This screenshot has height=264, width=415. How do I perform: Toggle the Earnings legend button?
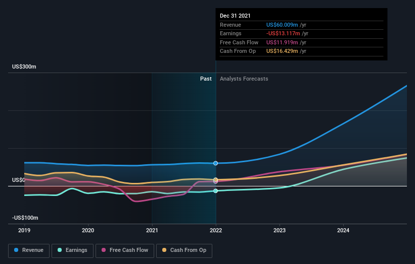(72, 250)
